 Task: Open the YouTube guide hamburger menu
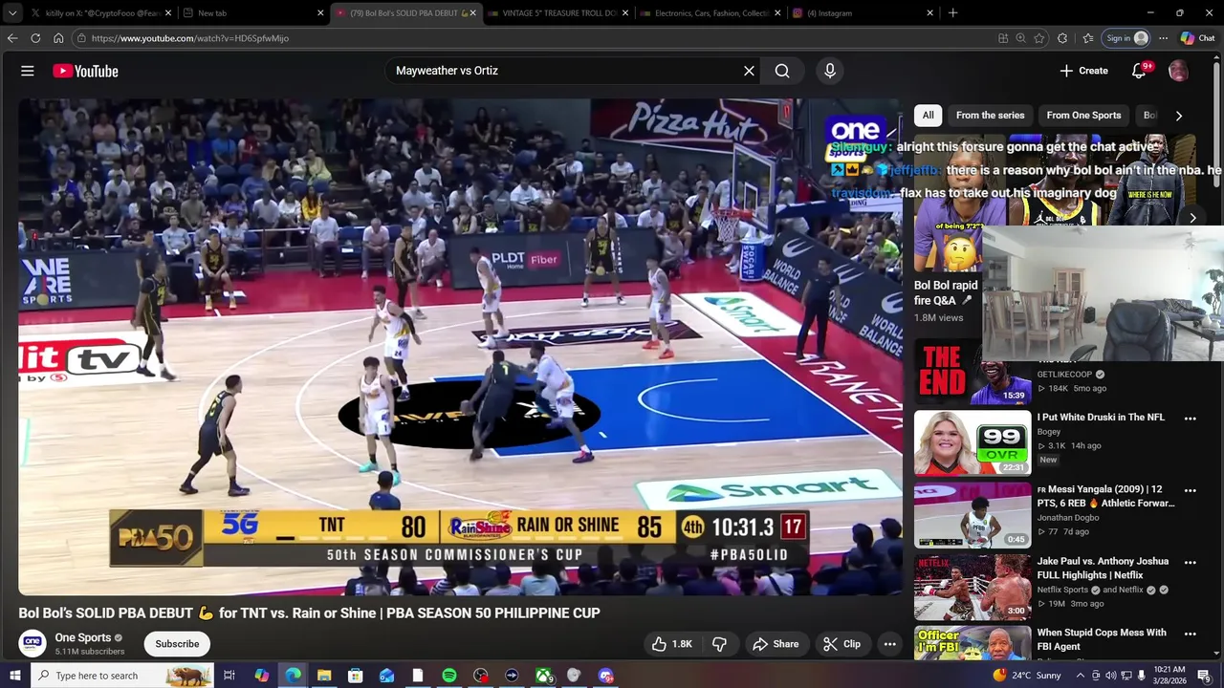tap(28, 71)
